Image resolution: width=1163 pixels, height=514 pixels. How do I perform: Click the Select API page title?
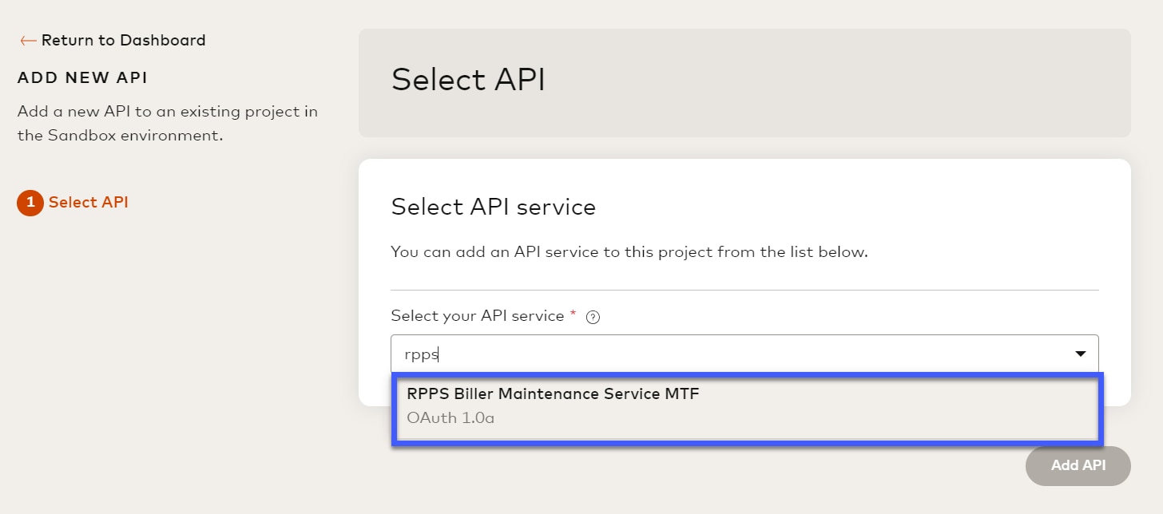(468, 81)
